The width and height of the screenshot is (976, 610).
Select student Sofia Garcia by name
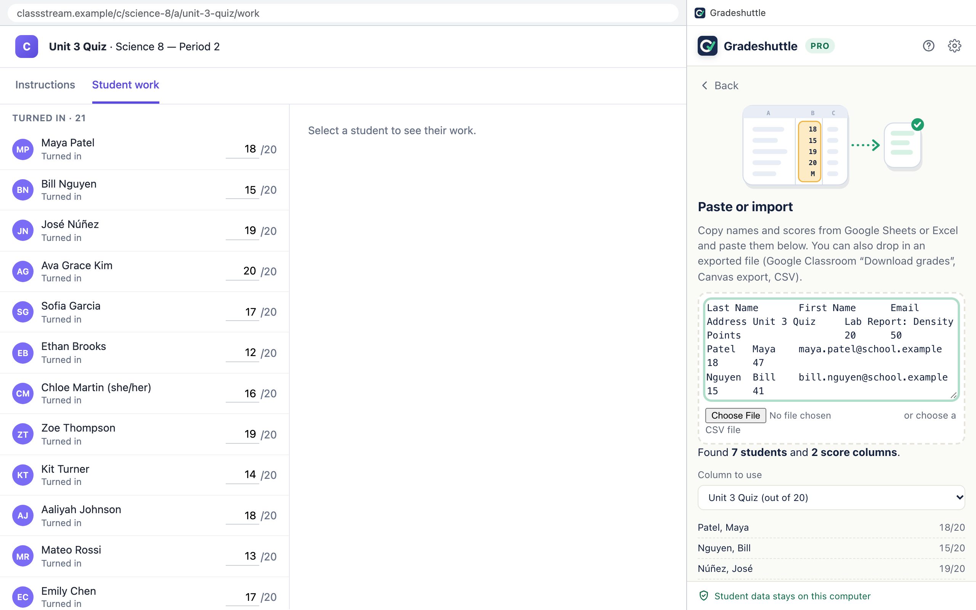(x=71, y=306)
